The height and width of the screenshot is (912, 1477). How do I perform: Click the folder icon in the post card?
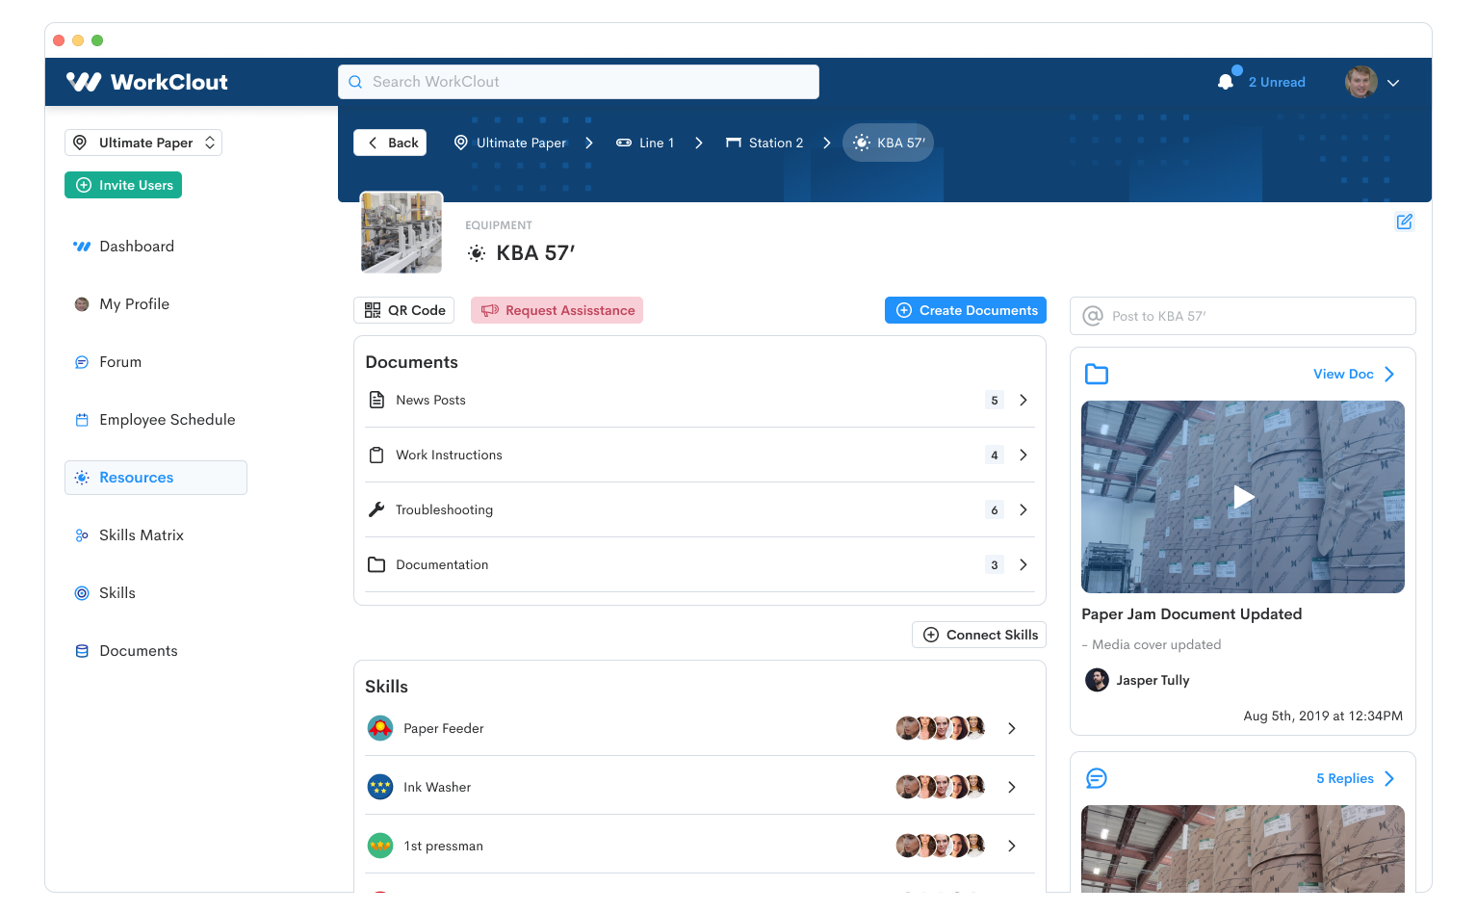(x=1097, y=374)
